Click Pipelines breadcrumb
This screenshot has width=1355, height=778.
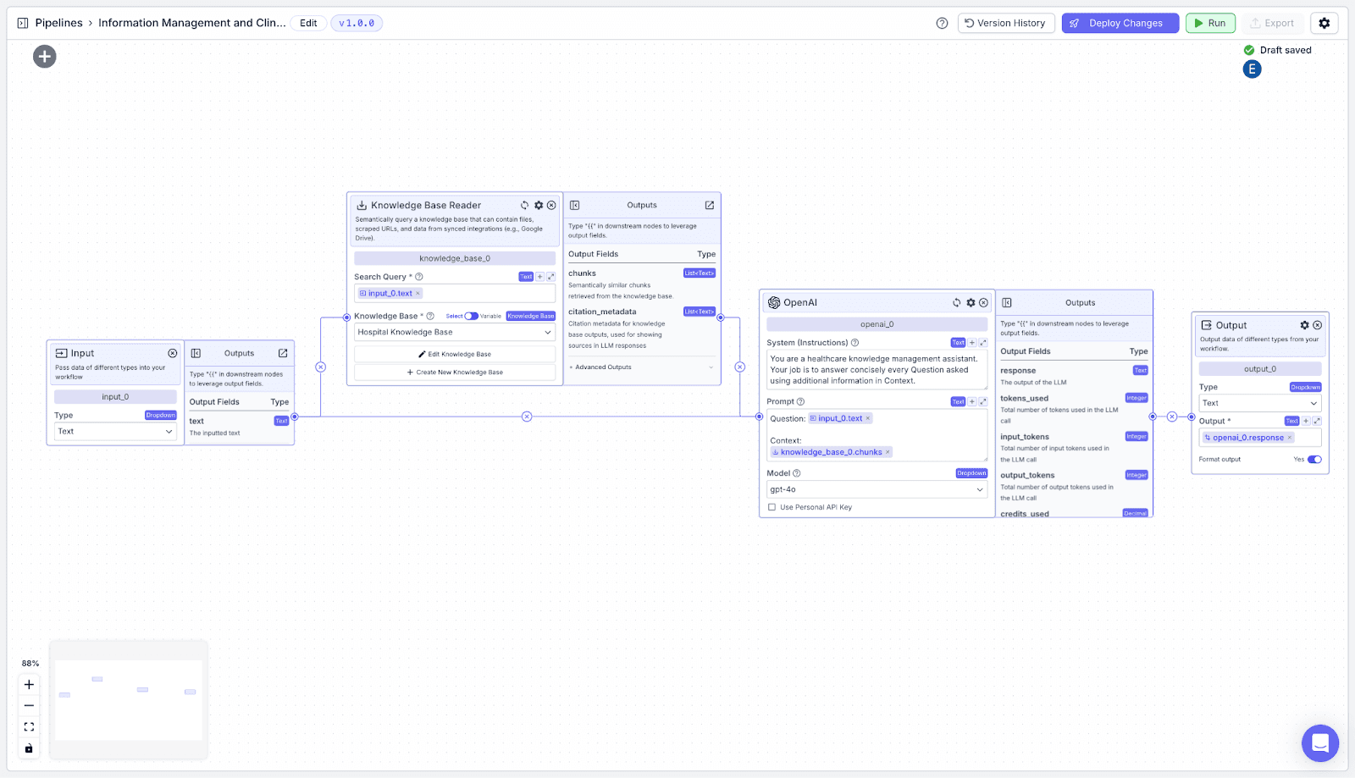pos(59,23)
